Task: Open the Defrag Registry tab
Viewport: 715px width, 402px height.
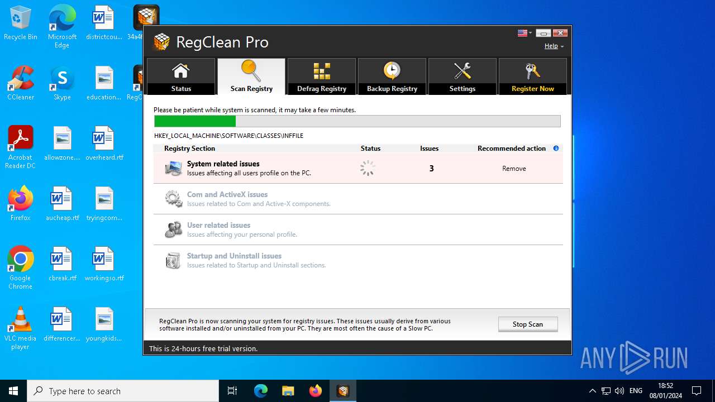Action: pyautogui.click(x=322, y=76)
